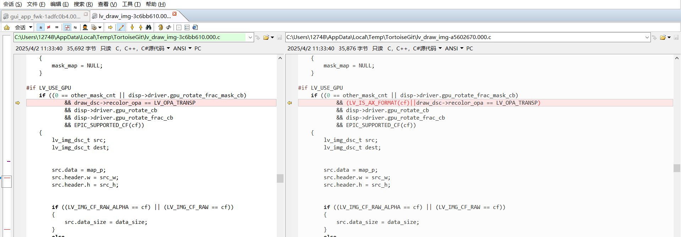681x237 pixels.
Task: Click left pane browse back icon
Action: pos(258,37)
